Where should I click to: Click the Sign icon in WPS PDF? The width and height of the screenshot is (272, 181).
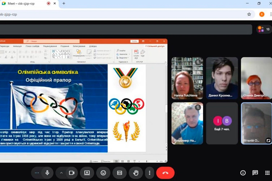pyautogui.click(x=143, y=53)
